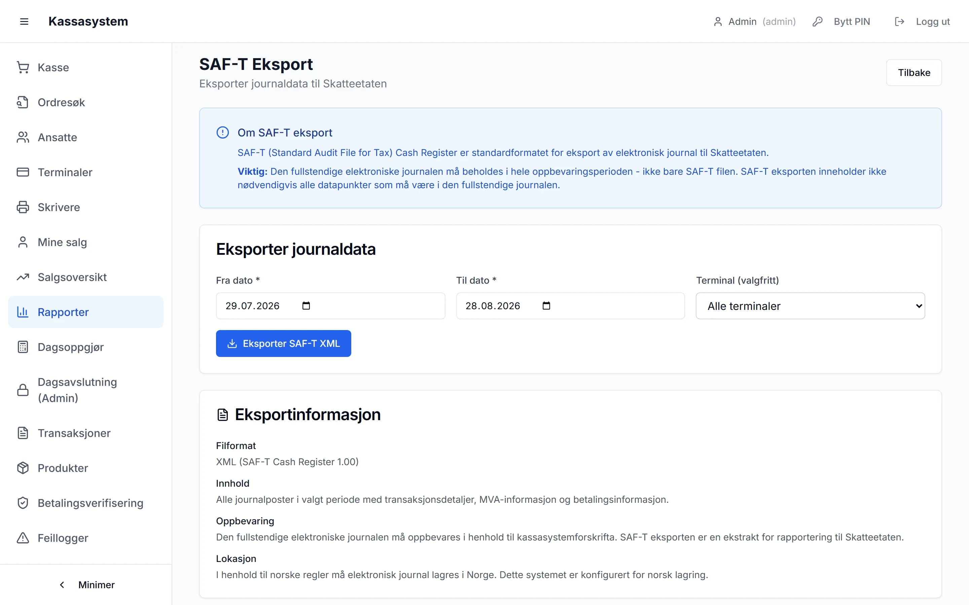Open Feillogger menu item

(86, 538)
